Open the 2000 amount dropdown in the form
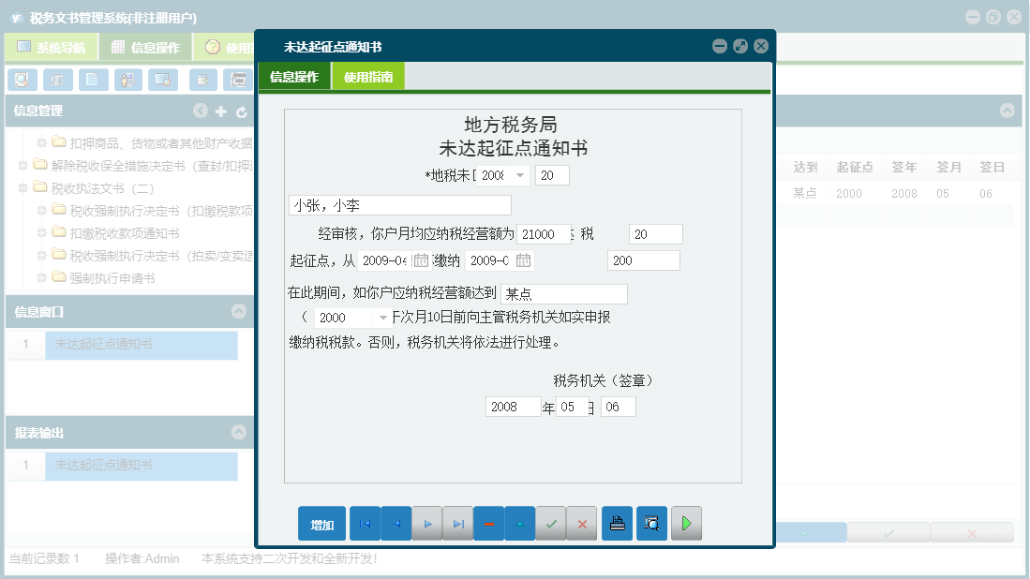Viewport: 1030px width, 579px height. click(x=382, y=317)
